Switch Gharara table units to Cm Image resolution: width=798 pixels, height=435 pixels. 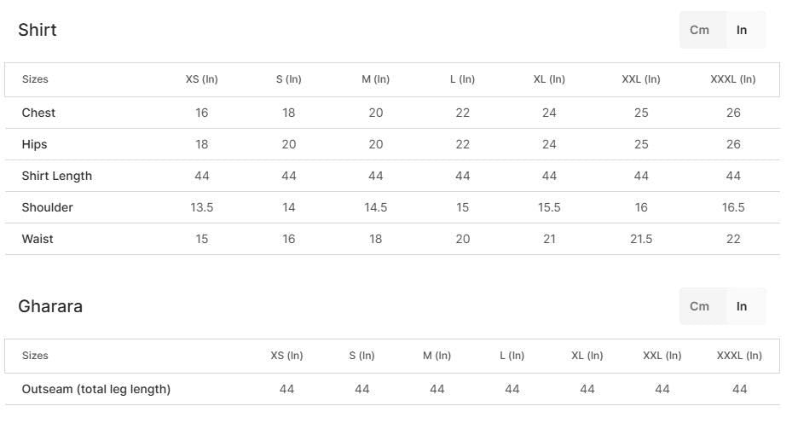700,306
